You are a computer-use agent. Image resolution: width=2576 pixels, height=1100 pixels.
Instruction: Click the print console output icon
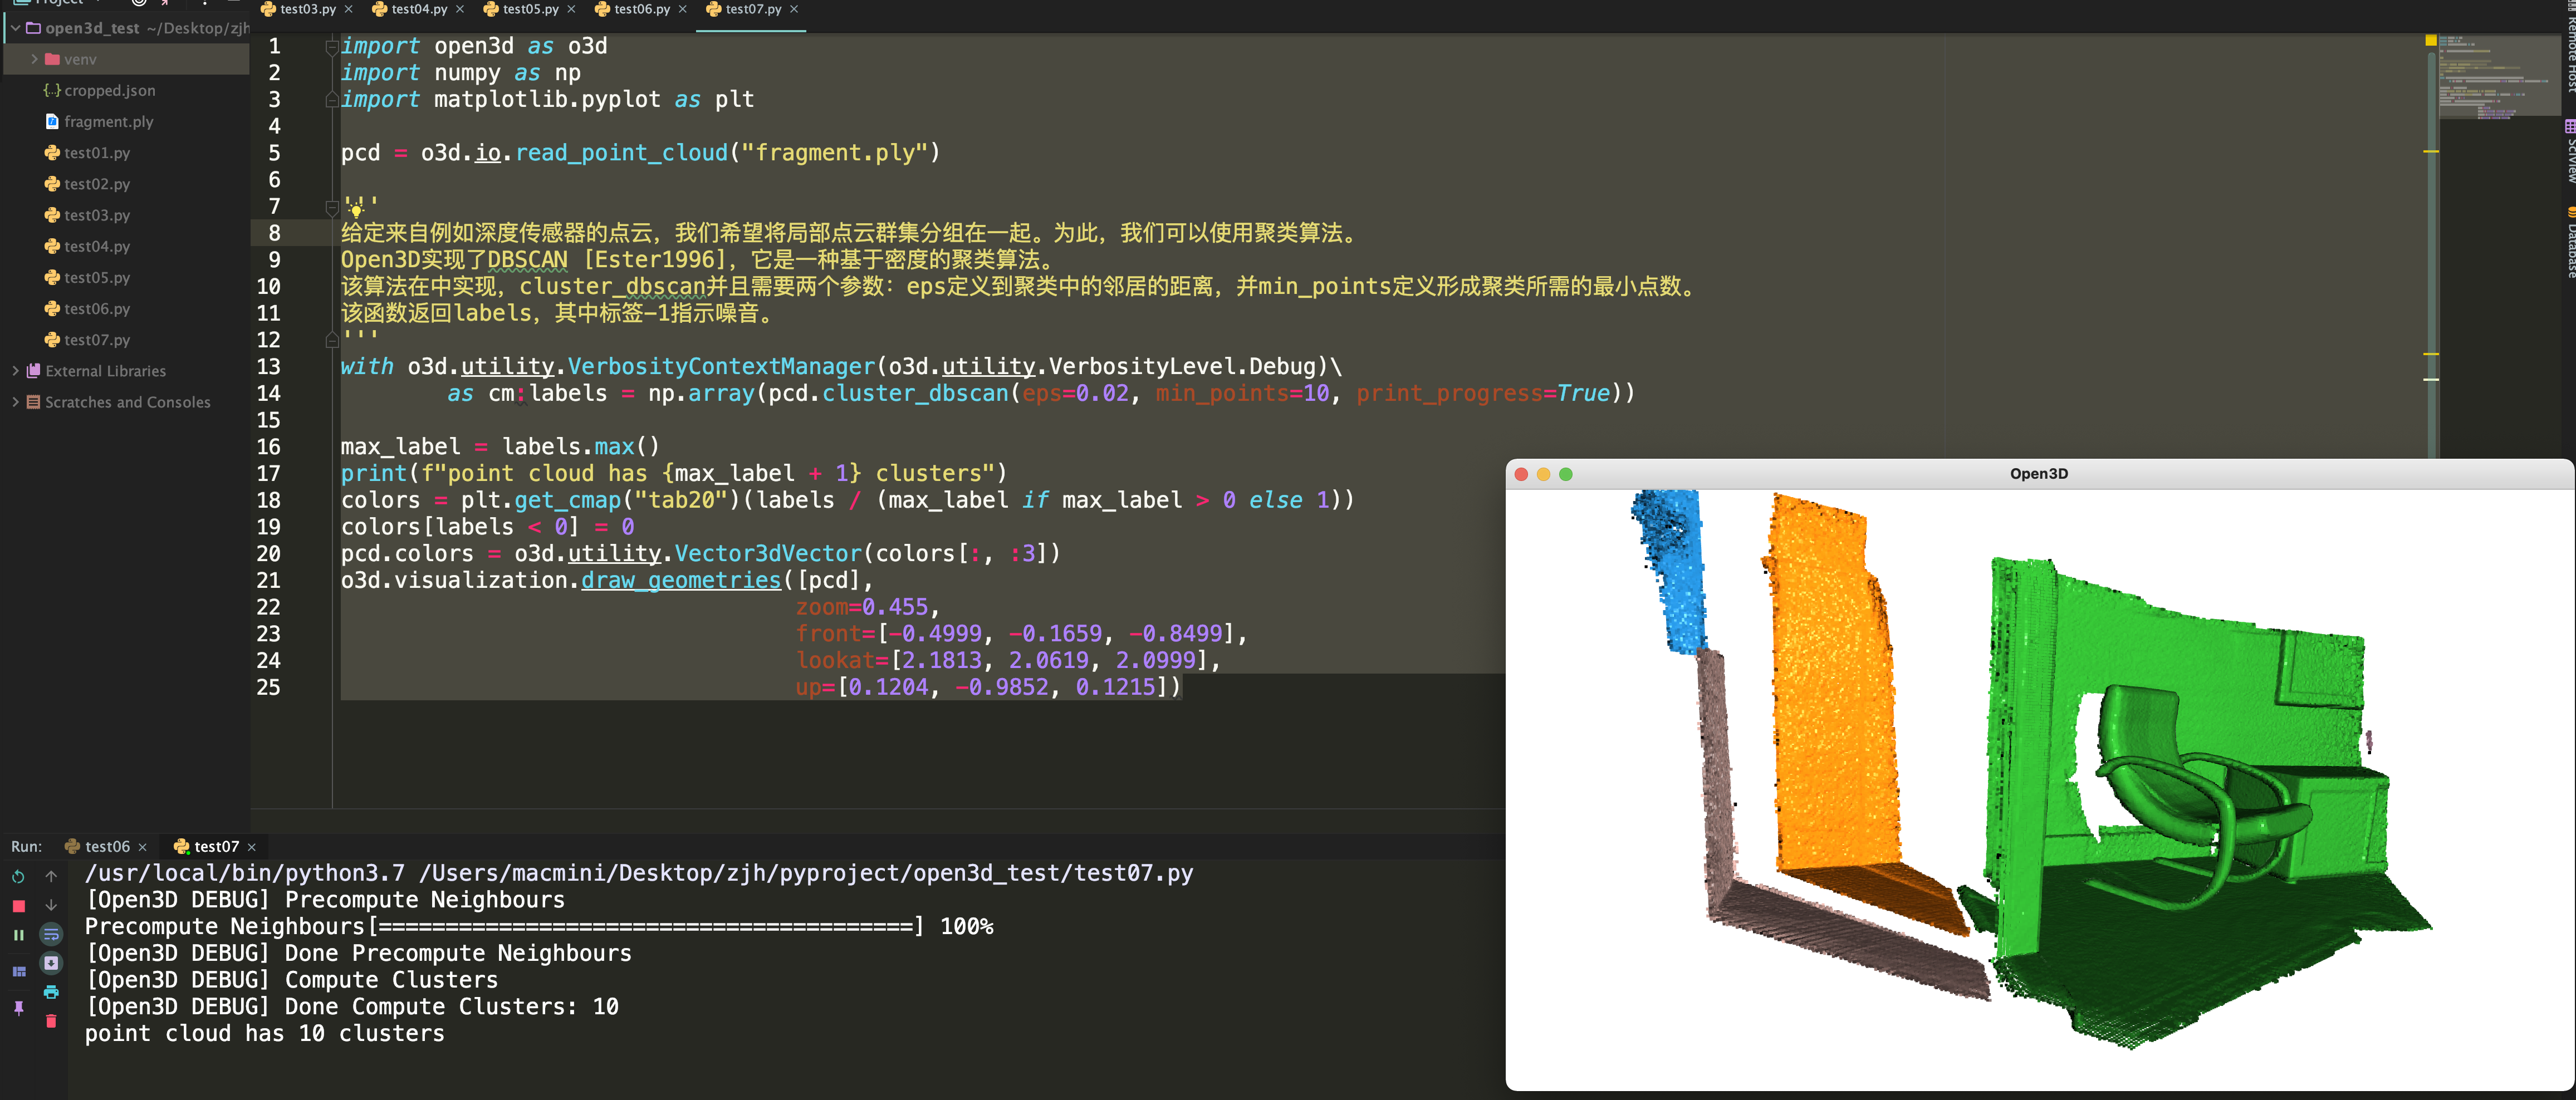[51, 992]
